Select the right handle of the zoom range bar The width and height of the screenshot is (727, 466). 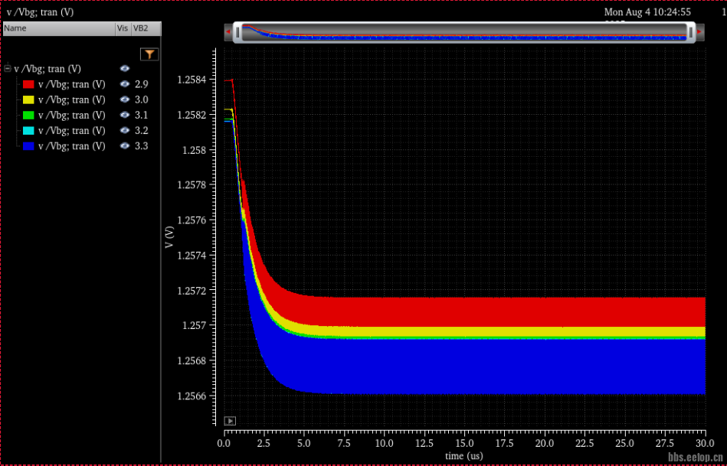(691, 32)
